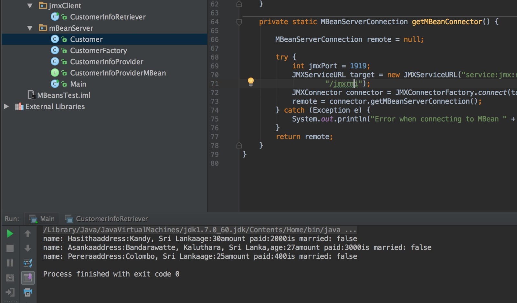
Task: Expand the External Libraries node
Action: point(5,106)
